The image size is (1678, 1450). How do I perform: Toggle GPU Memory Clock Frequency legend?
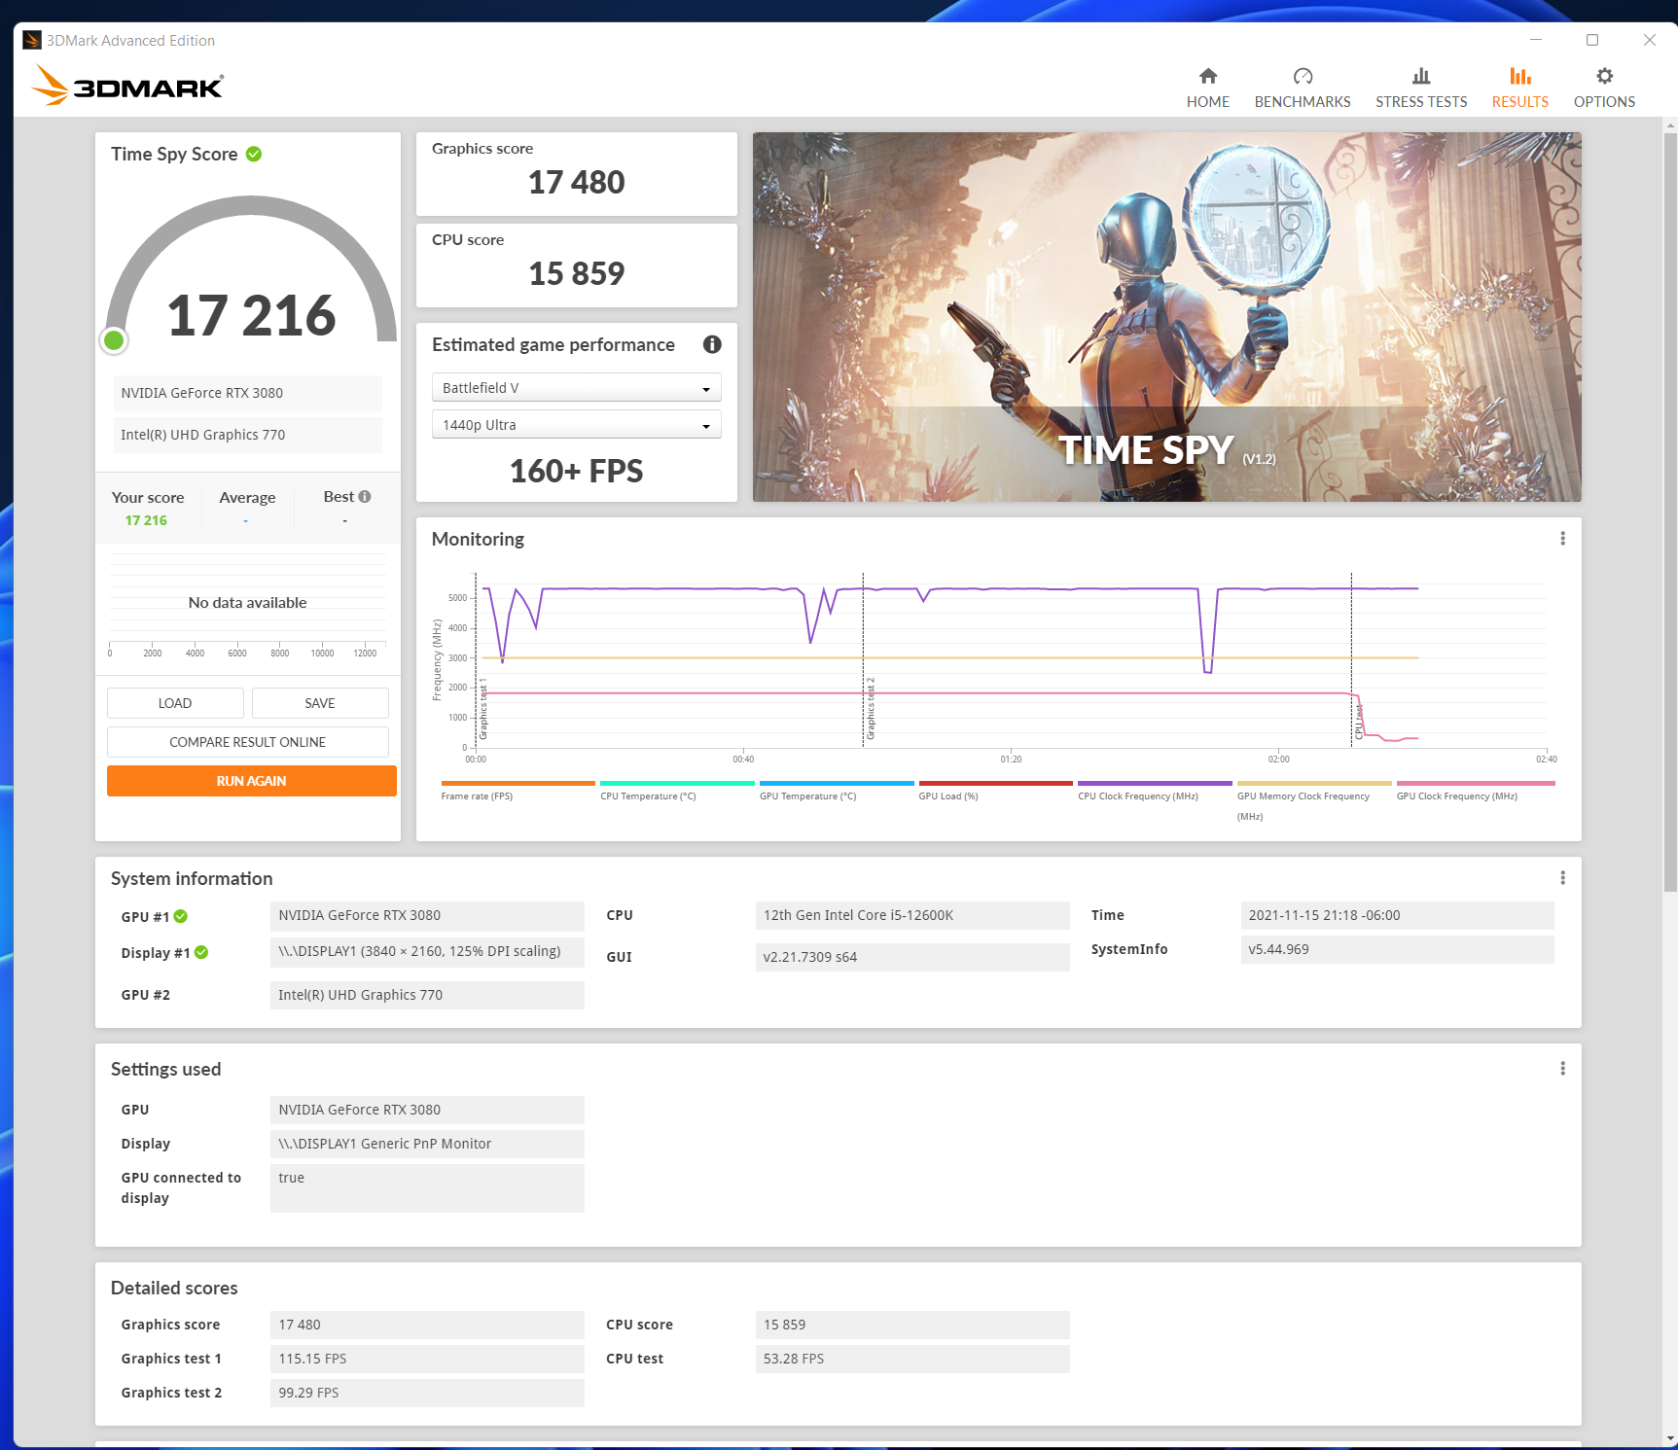[x=1314, y=801]
